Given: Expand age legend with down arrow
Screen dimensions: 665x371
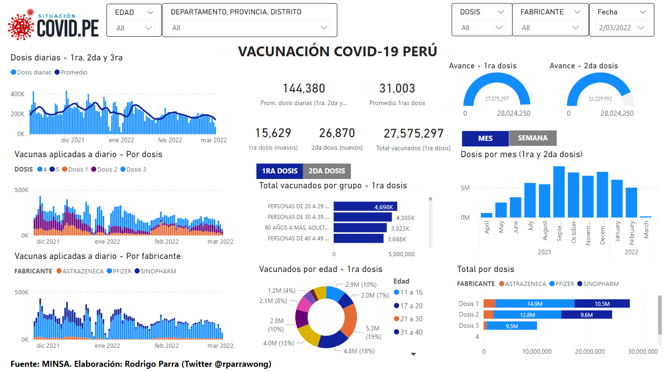Looking at the screenshot, I should [414, 354].
